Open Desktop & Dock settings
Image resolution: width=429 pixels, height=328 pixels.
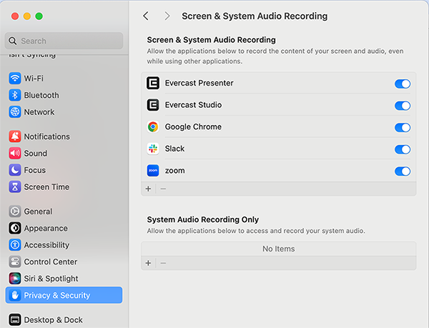[64, 320]
